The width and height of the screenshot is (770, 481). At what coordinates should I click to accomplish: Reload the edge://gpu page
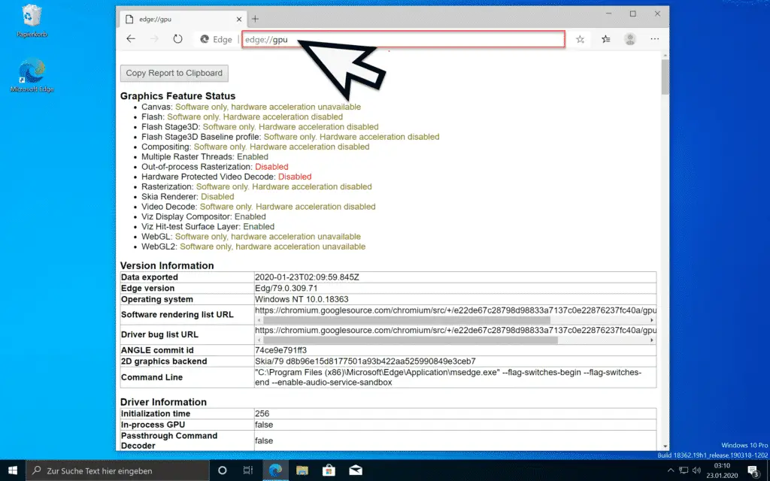click(177, 39)
